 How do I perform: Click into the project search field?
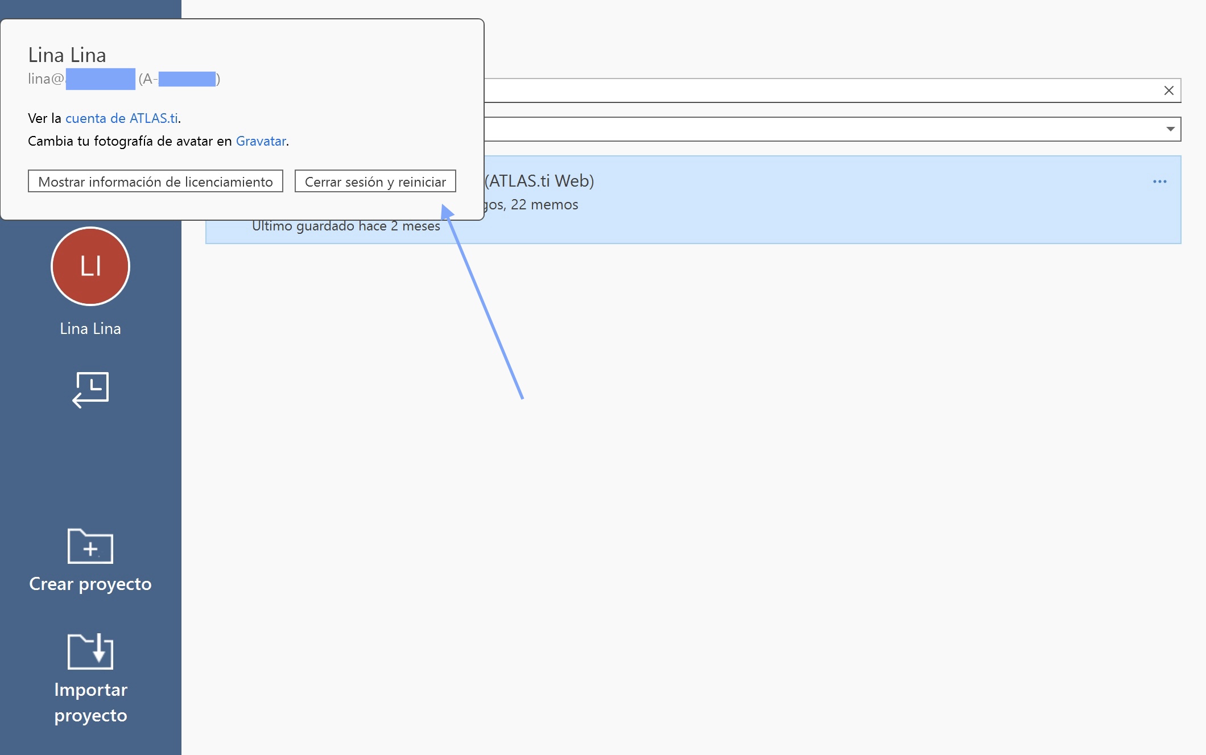pos(796,90)
